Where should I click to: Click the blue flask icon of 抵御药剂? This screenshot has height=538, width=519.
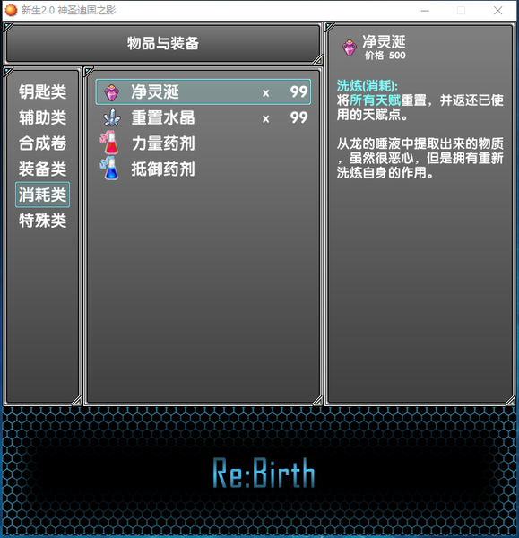pyautogui.click(x=109, y=168)
